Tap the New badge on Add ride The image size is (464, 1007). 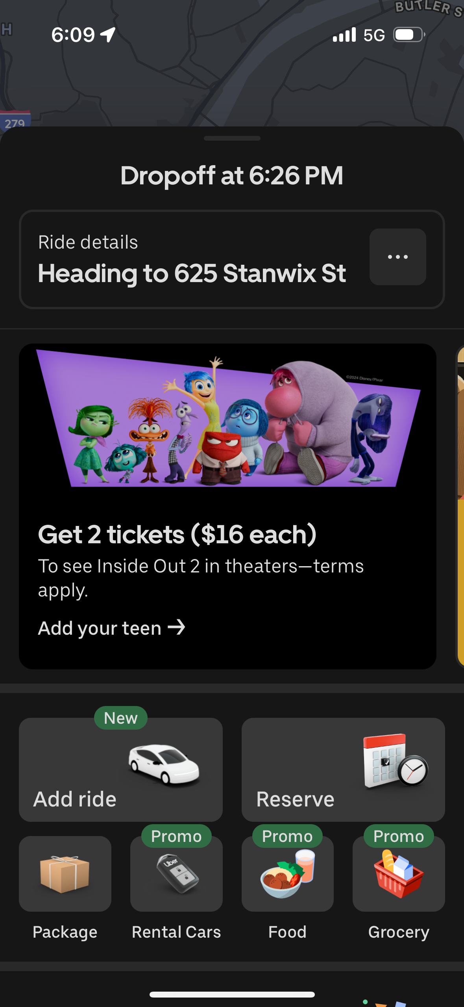pyautogui.click(x=121, y=718)
